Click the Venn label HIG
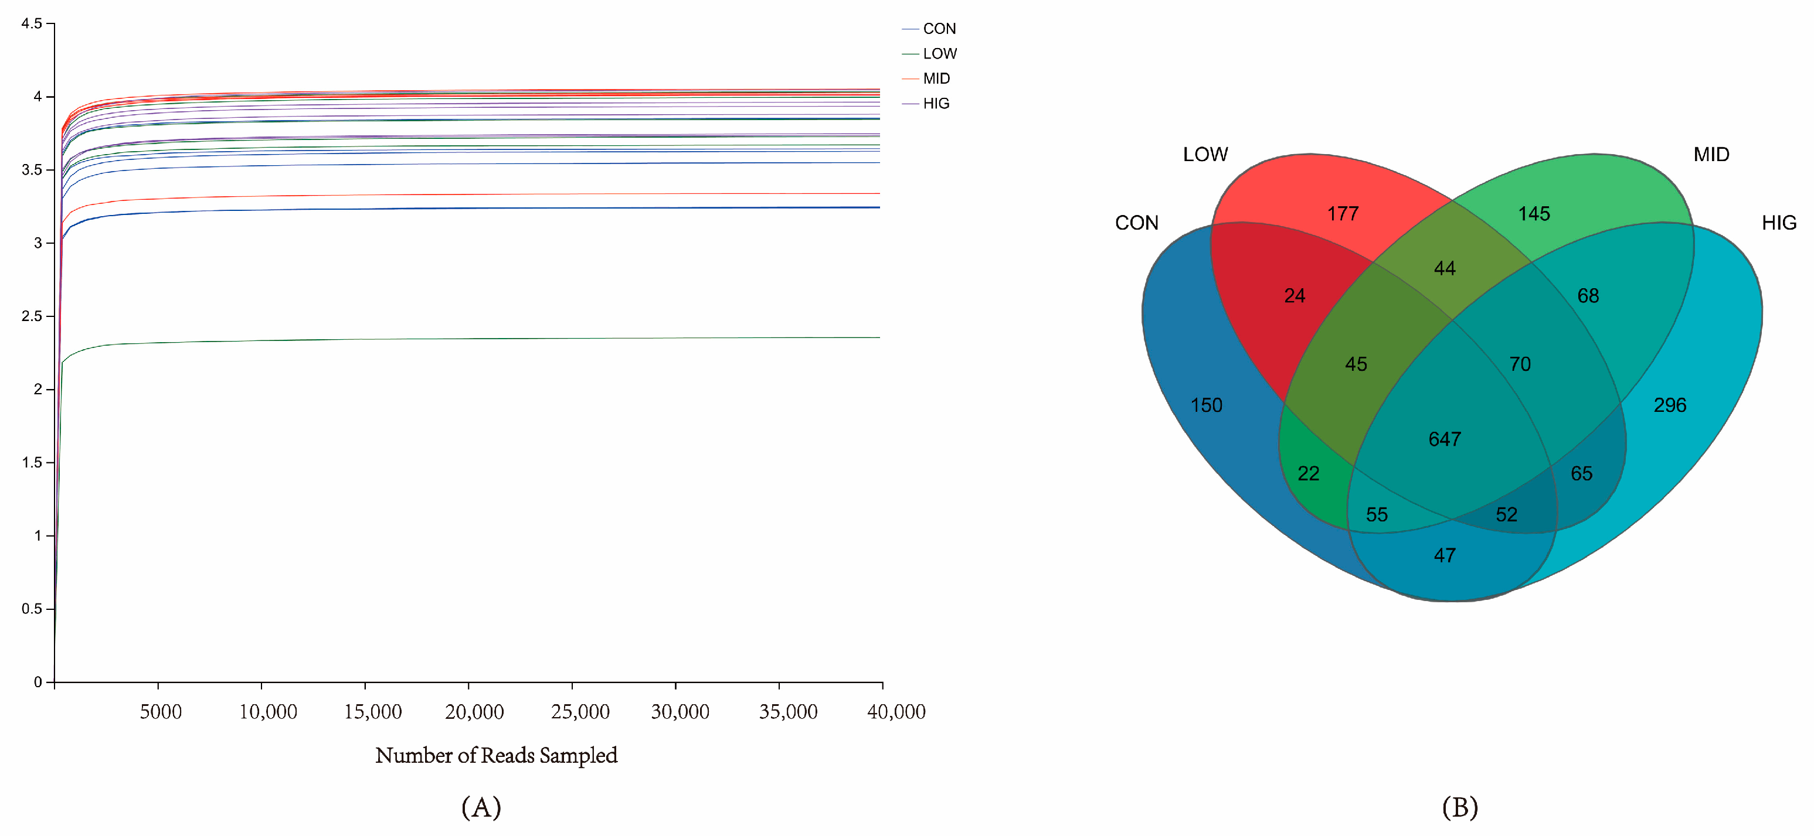 [1779, 223]
